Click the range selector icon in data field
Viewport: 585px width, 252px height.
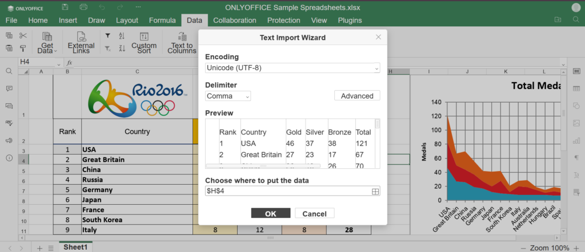tap(375, 192)
